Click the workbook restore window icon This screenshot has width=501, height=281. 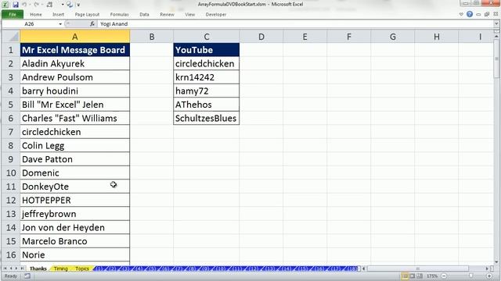[x=487, y=14]
